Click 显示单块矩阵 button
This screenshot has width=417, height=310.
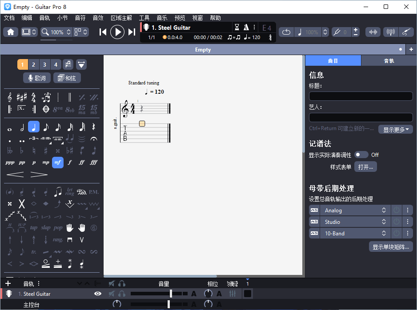391,246
